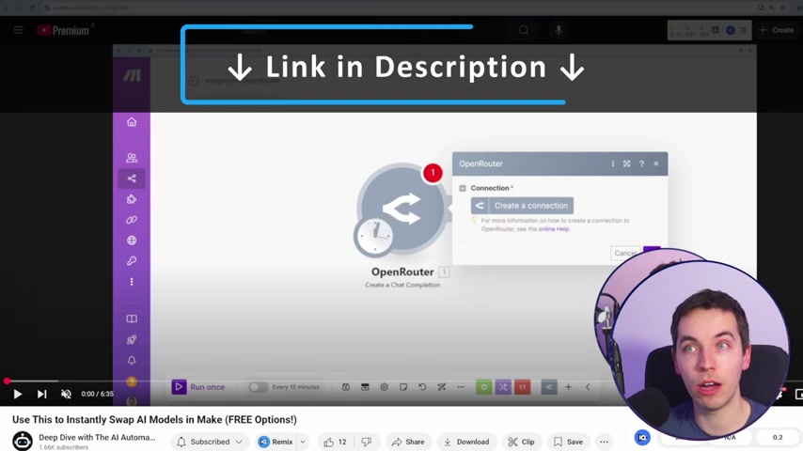Open Make home icon in sidebar
This screenshot has width=803, height=451.
132,122
